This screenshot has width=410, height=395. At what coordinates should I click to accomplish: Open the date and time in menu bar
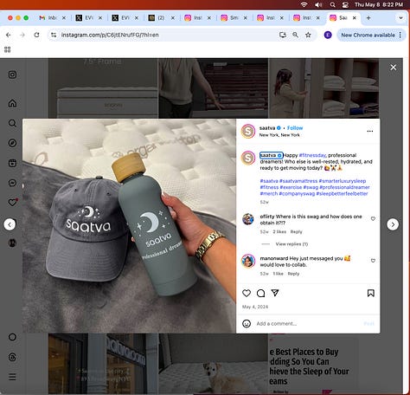pos(379,4)
